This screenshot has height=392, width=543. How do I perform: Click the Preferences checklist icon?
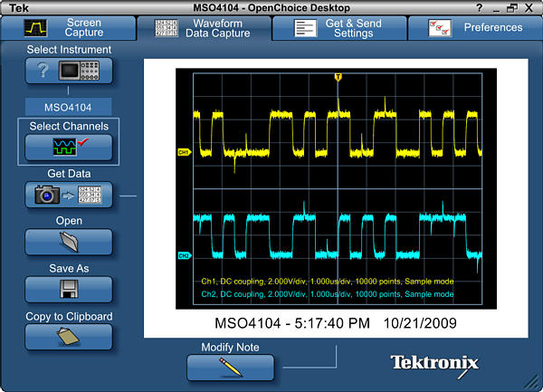[440, 28]
